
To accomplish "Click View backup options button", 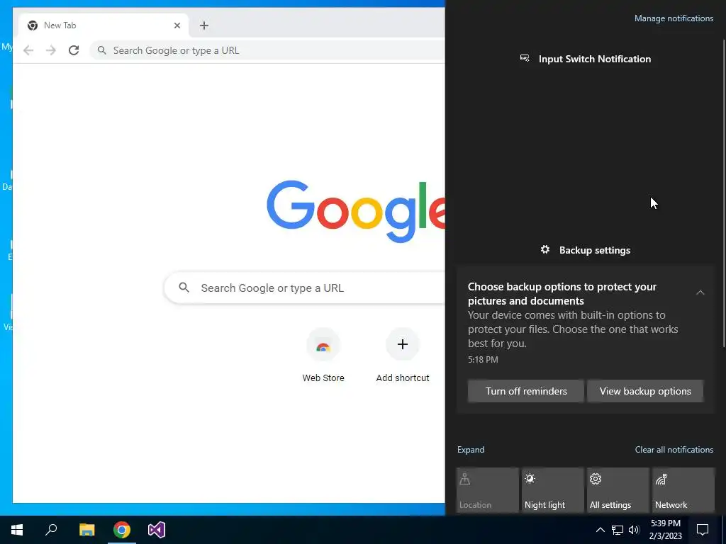I will tap(645, 391).
